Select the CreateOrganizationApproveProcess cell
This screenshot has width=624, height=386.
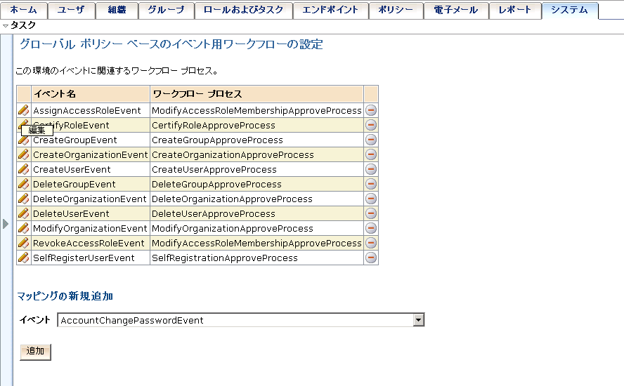click(x=256, y=154)
